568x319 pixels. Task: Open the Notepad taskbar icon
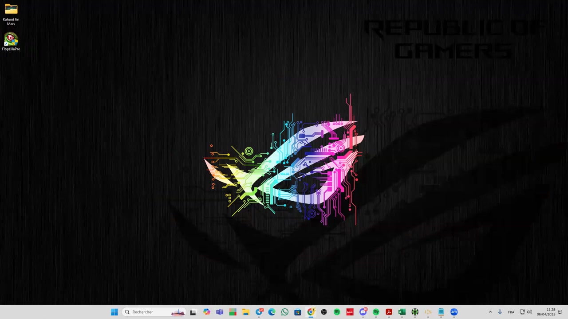(x=441, y=312)
